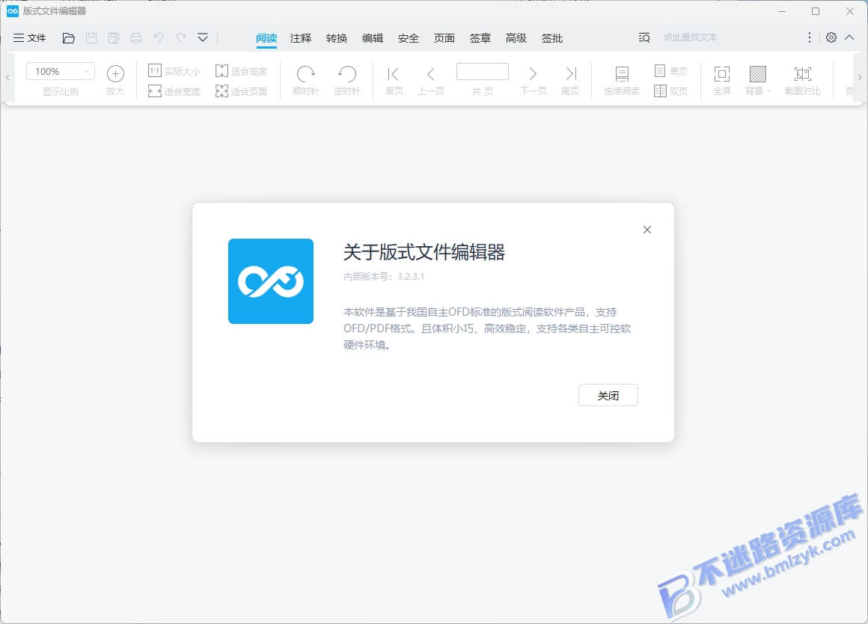Click the 关于版式文件编辑器 dialog heading

click(x=424, y=252)
